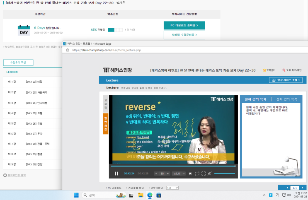Open lesson 제 2 강 [DAY 23] row
The height and width of the screenshot is (200, 308).
pos(33,92)
